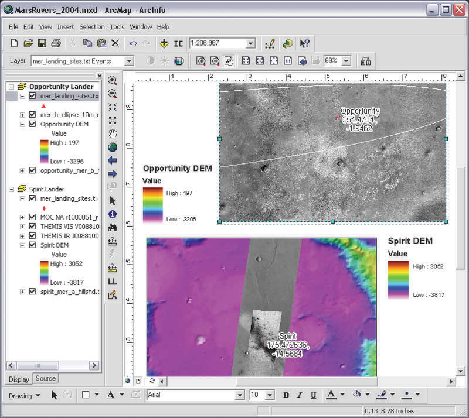Screen dimensions: 469x418
Task: Open the layout zoom percent dropdown
Action: [x=346, y=61]
